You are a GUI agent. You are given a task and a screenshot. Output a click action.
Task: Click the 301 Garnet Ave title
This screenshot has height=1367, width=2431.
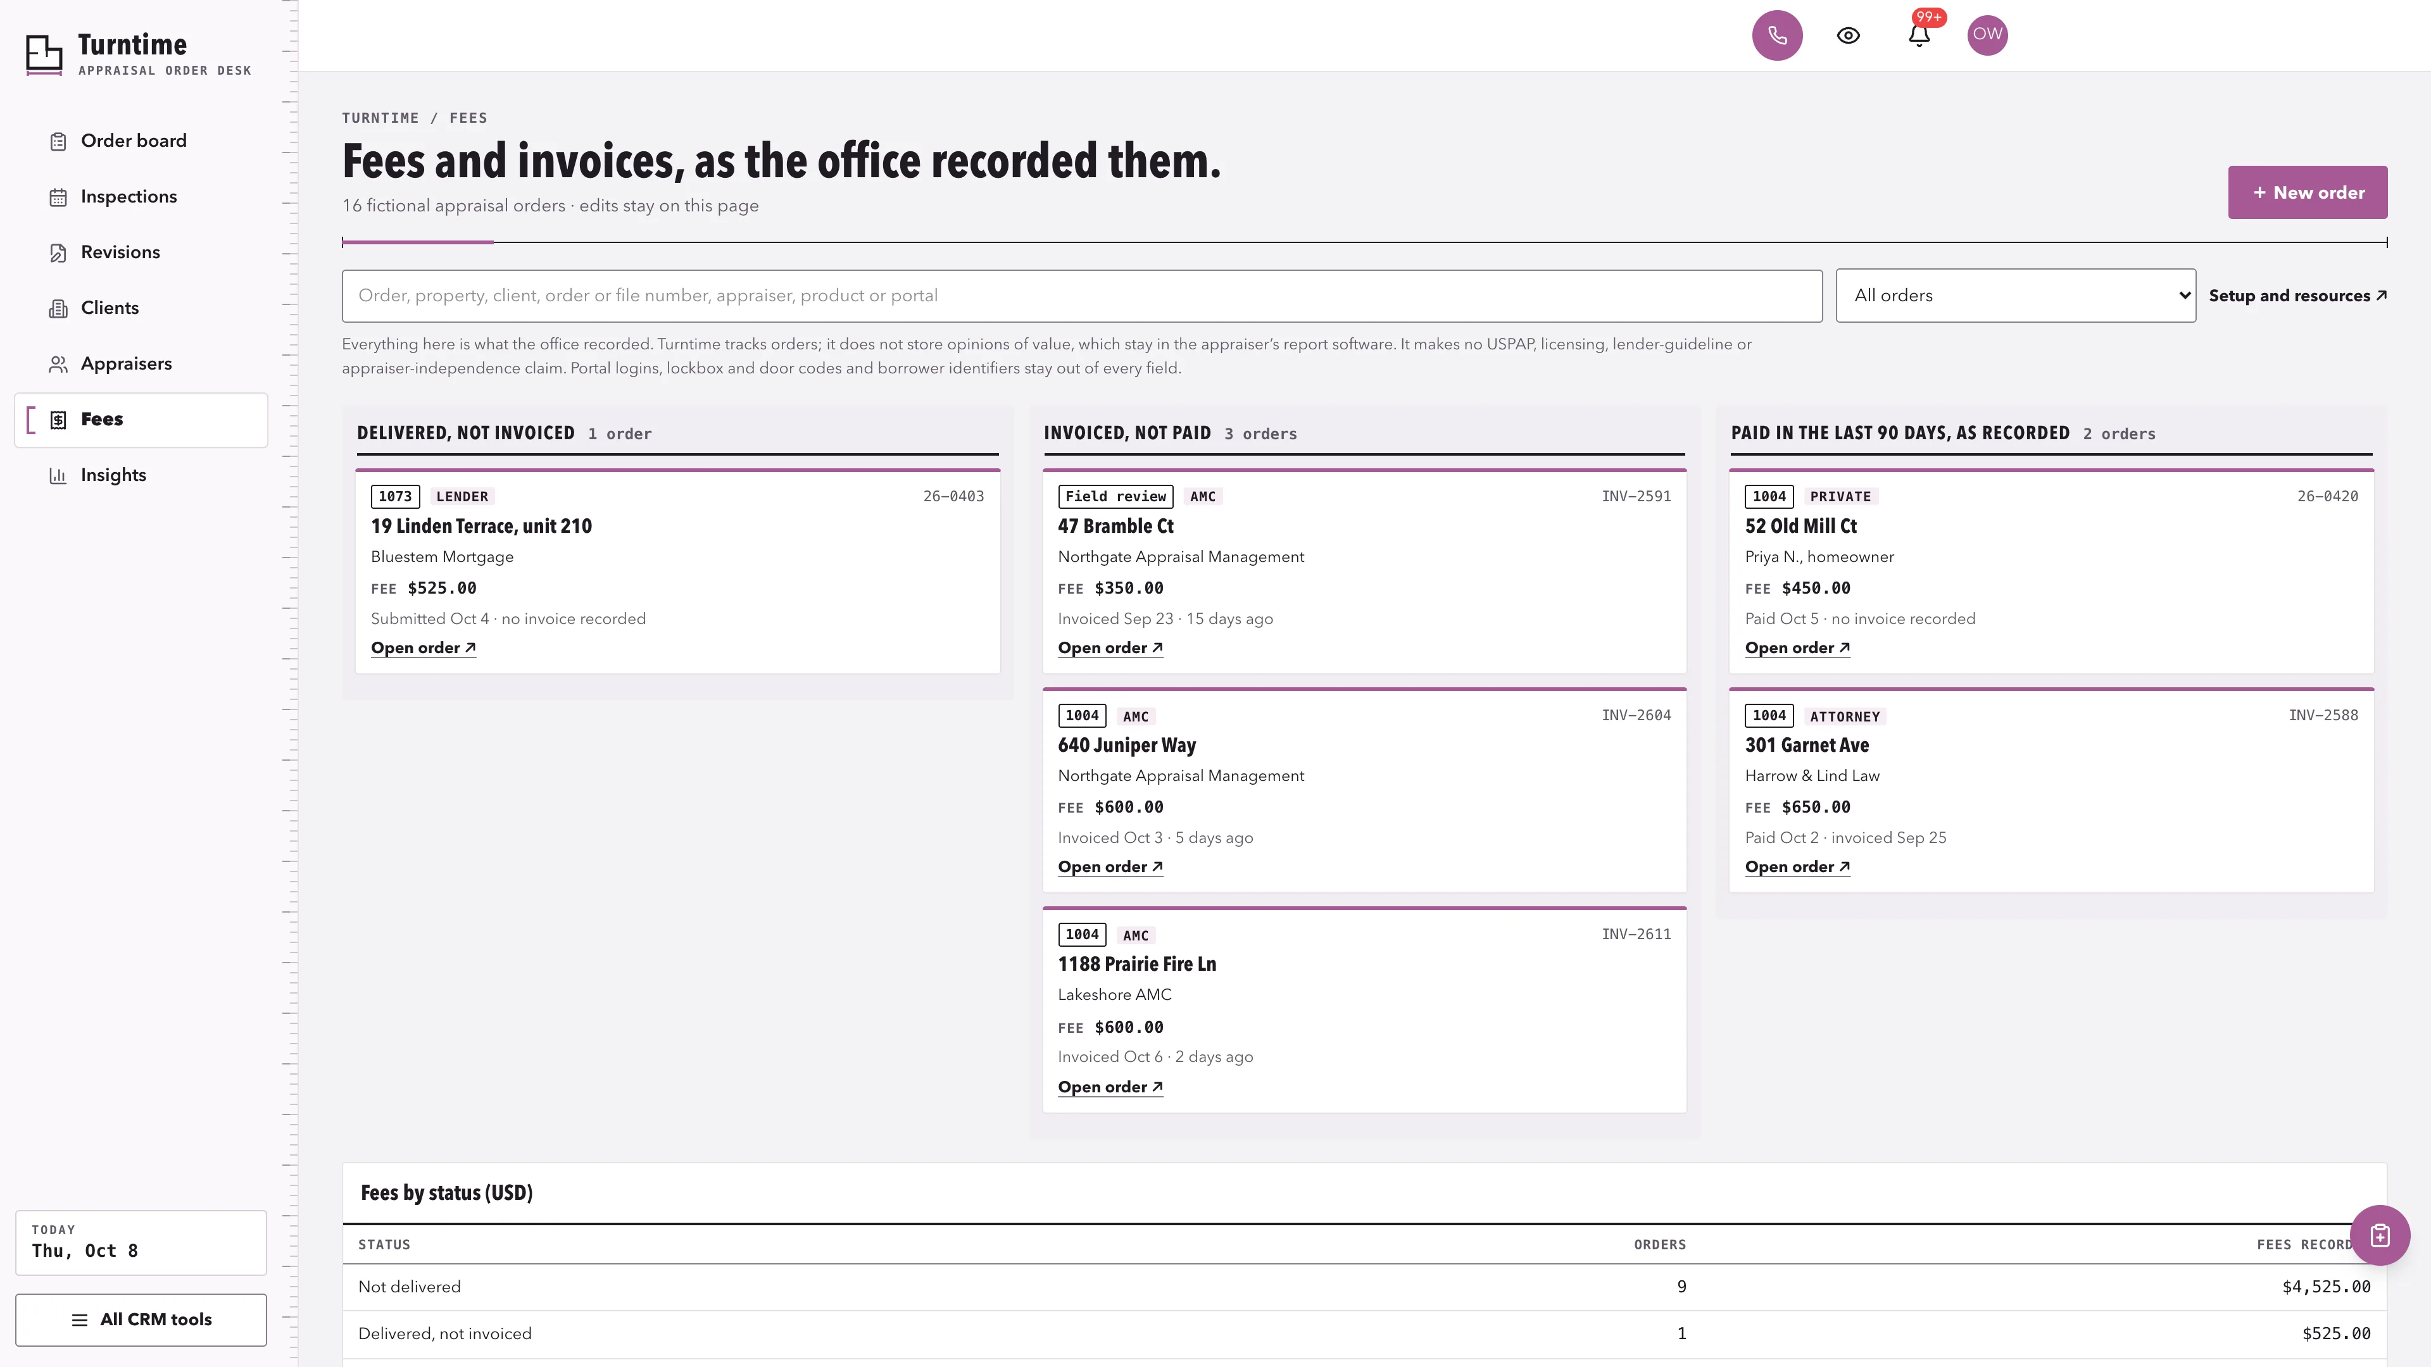coord(1806,744)
